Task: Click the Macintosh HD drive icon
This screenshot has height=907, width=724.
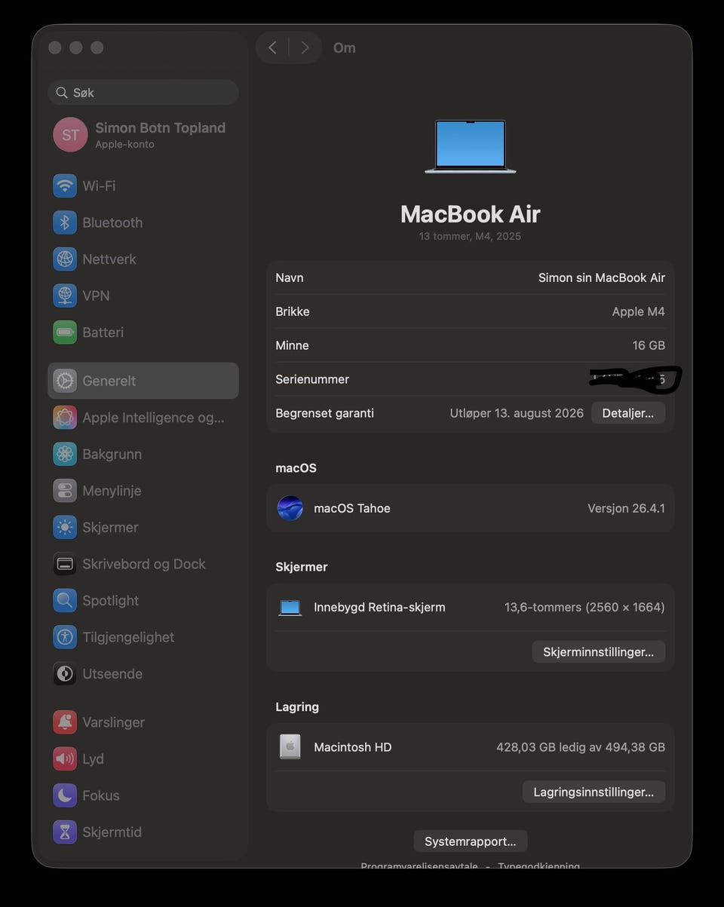Action: (x=290, y=747)
